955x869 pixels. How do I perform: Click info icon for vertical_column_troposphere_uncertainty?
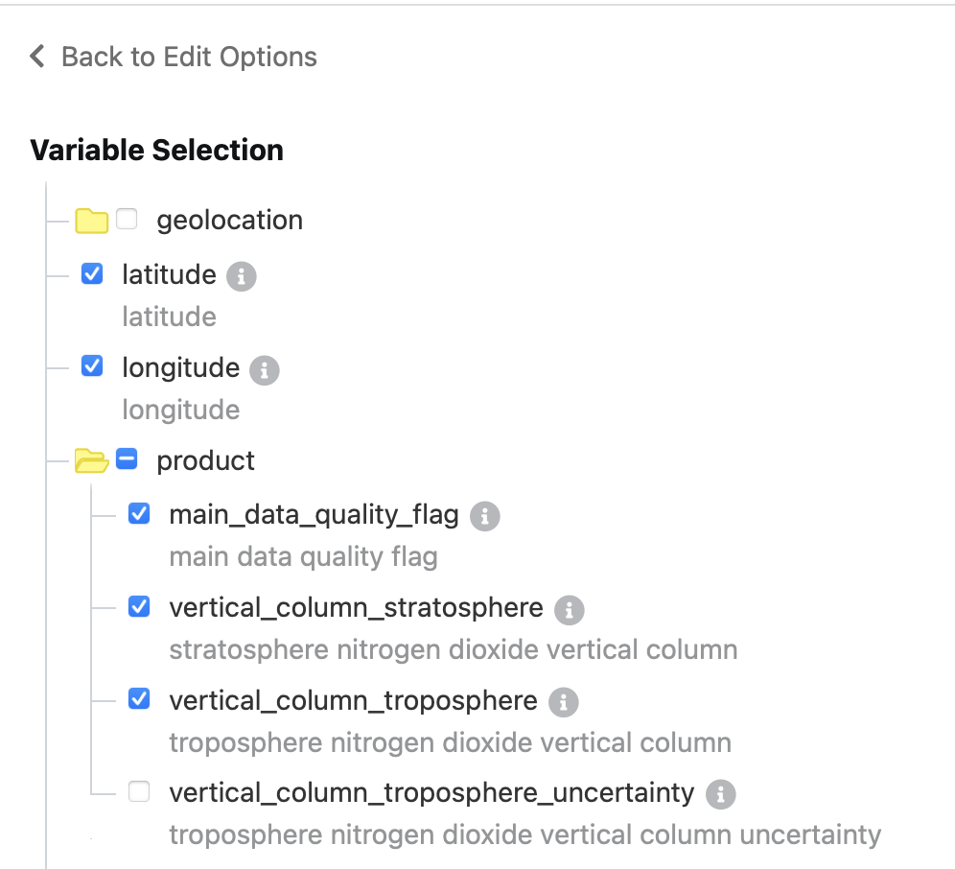(x=720, y=794)
